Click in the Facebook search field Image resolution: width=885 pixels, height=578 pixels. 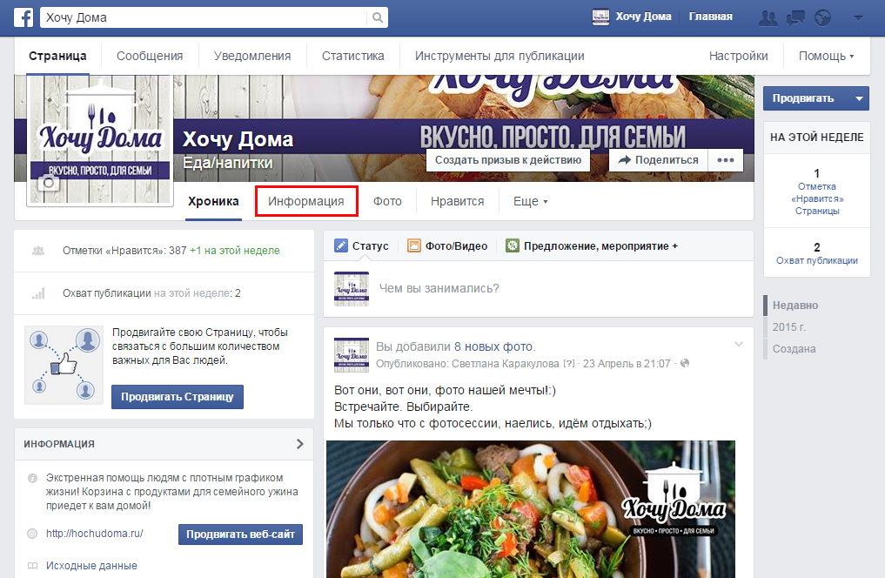coord(204,17)
